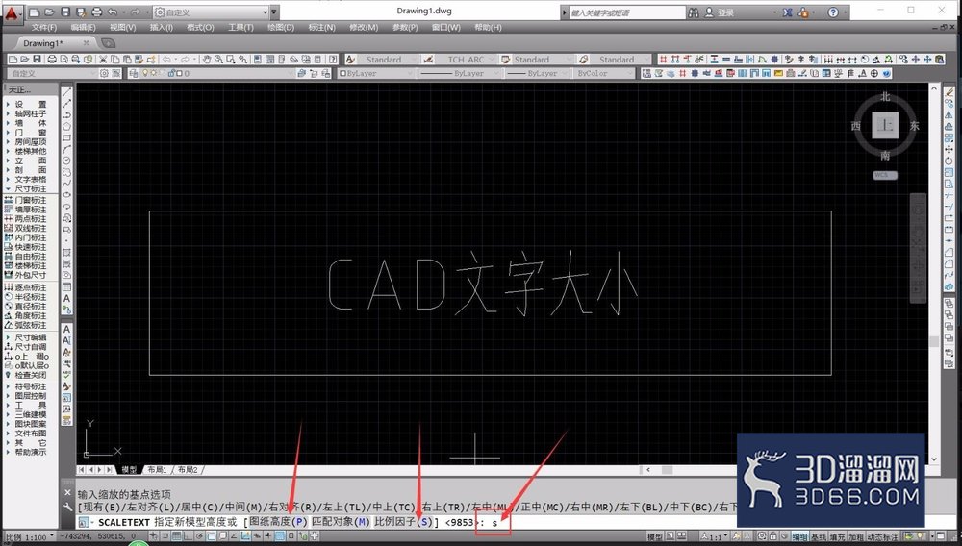This screenshot has width=962, height=546.
Task: Open the AutoCAD application menu button
Action: click(x=12, y=12)
